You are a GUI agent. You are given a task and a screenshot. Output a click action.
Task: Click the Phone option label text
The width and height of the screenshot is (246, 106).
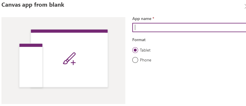(146, 60)
